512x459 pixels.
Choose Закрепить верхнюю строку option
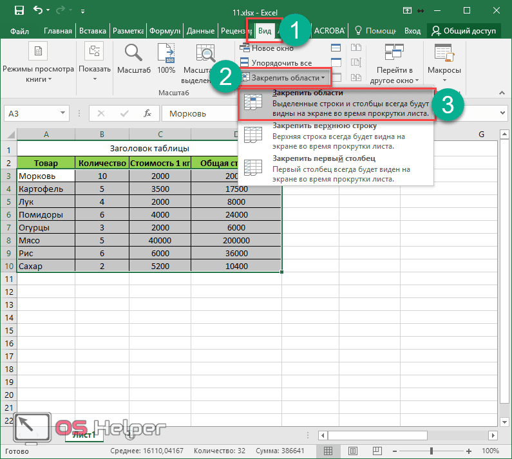coord(336,136)
